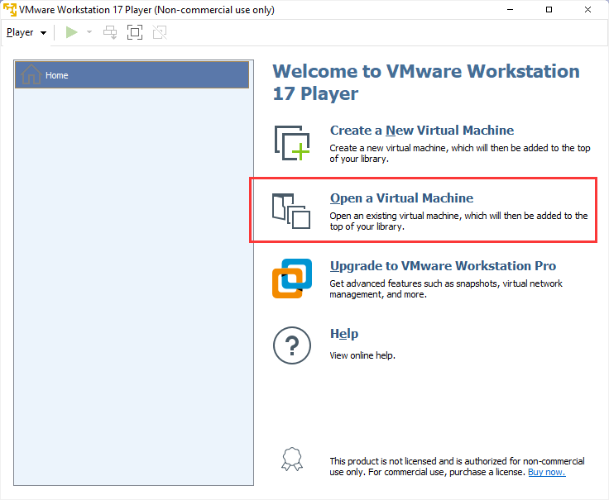Select Upgrade to VMware Workstation Pro text
The height and width of the screenshot is (500, 609).
(x=443, y=266)
